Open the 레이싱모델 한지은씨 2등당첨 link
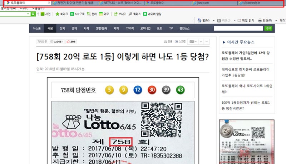The height and width of the screenshot is (164, 286). click(x=246, y=72)
